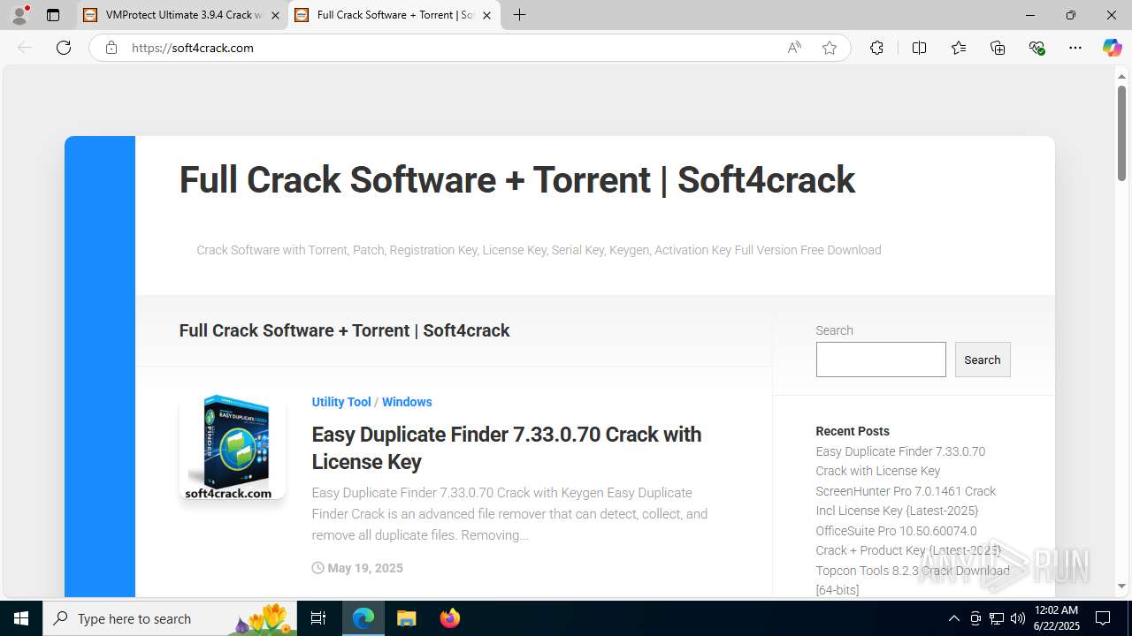Open Microsoft Edge from the taskbar
1132x636 pixels.
363,618
